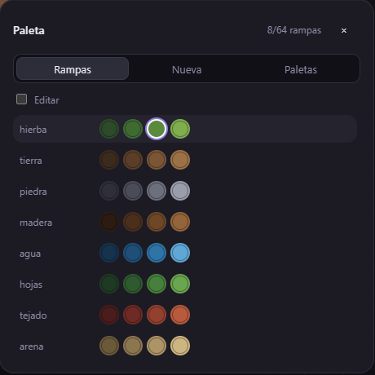
Task: Click the highlighted third hierba swatch
Action: click(157, 129)
